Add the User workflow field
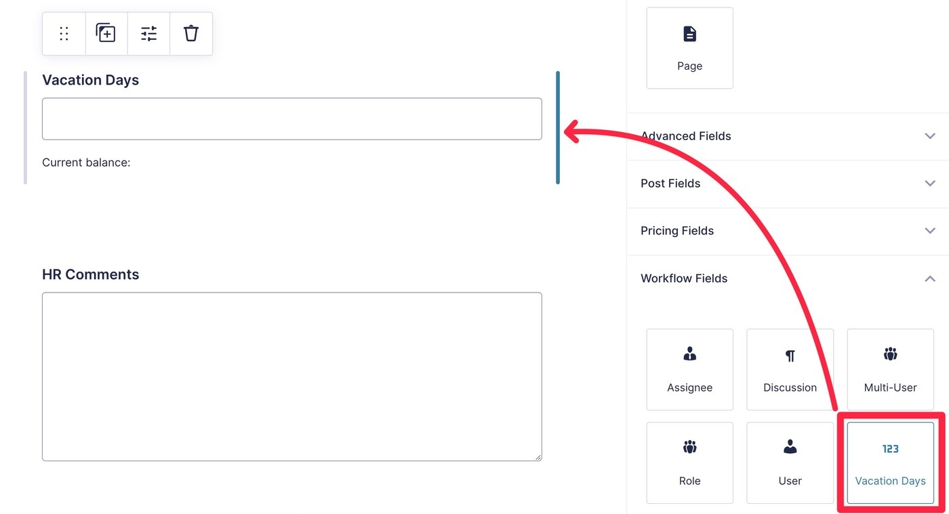The width and height of the screenshot is (949, 514). (x=790, y=463)
